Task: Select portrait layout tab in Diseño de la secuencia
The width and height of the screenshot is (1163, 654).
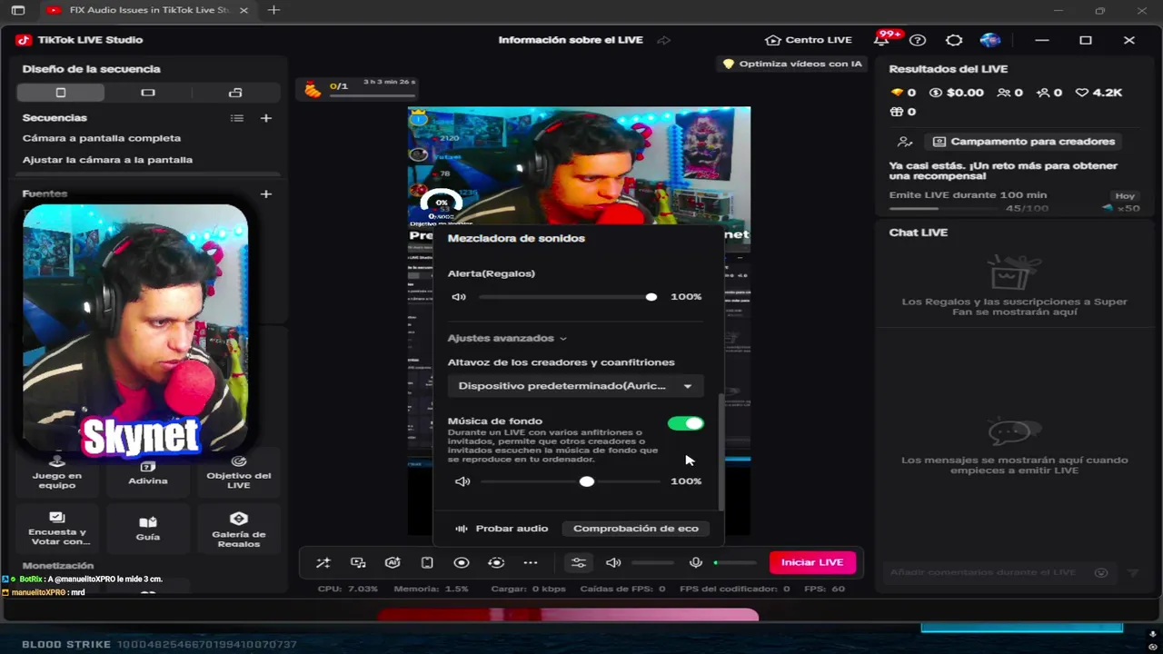Action: click(61, 93)
